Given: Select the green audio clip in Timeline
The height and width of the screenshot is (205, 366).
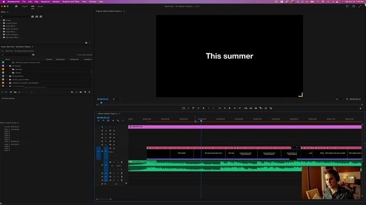Looking at the screenshot, I should pyautogui.click(x=245, y=166).
